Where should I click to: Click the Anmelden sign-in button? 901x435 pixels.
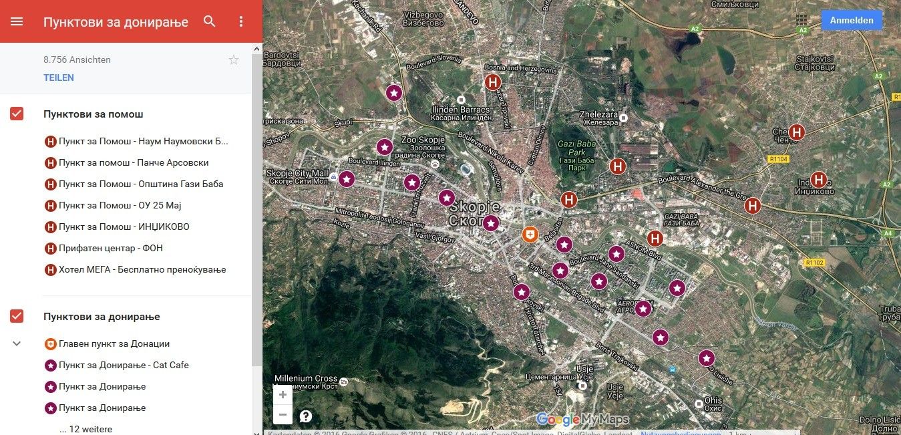point(852,20)
